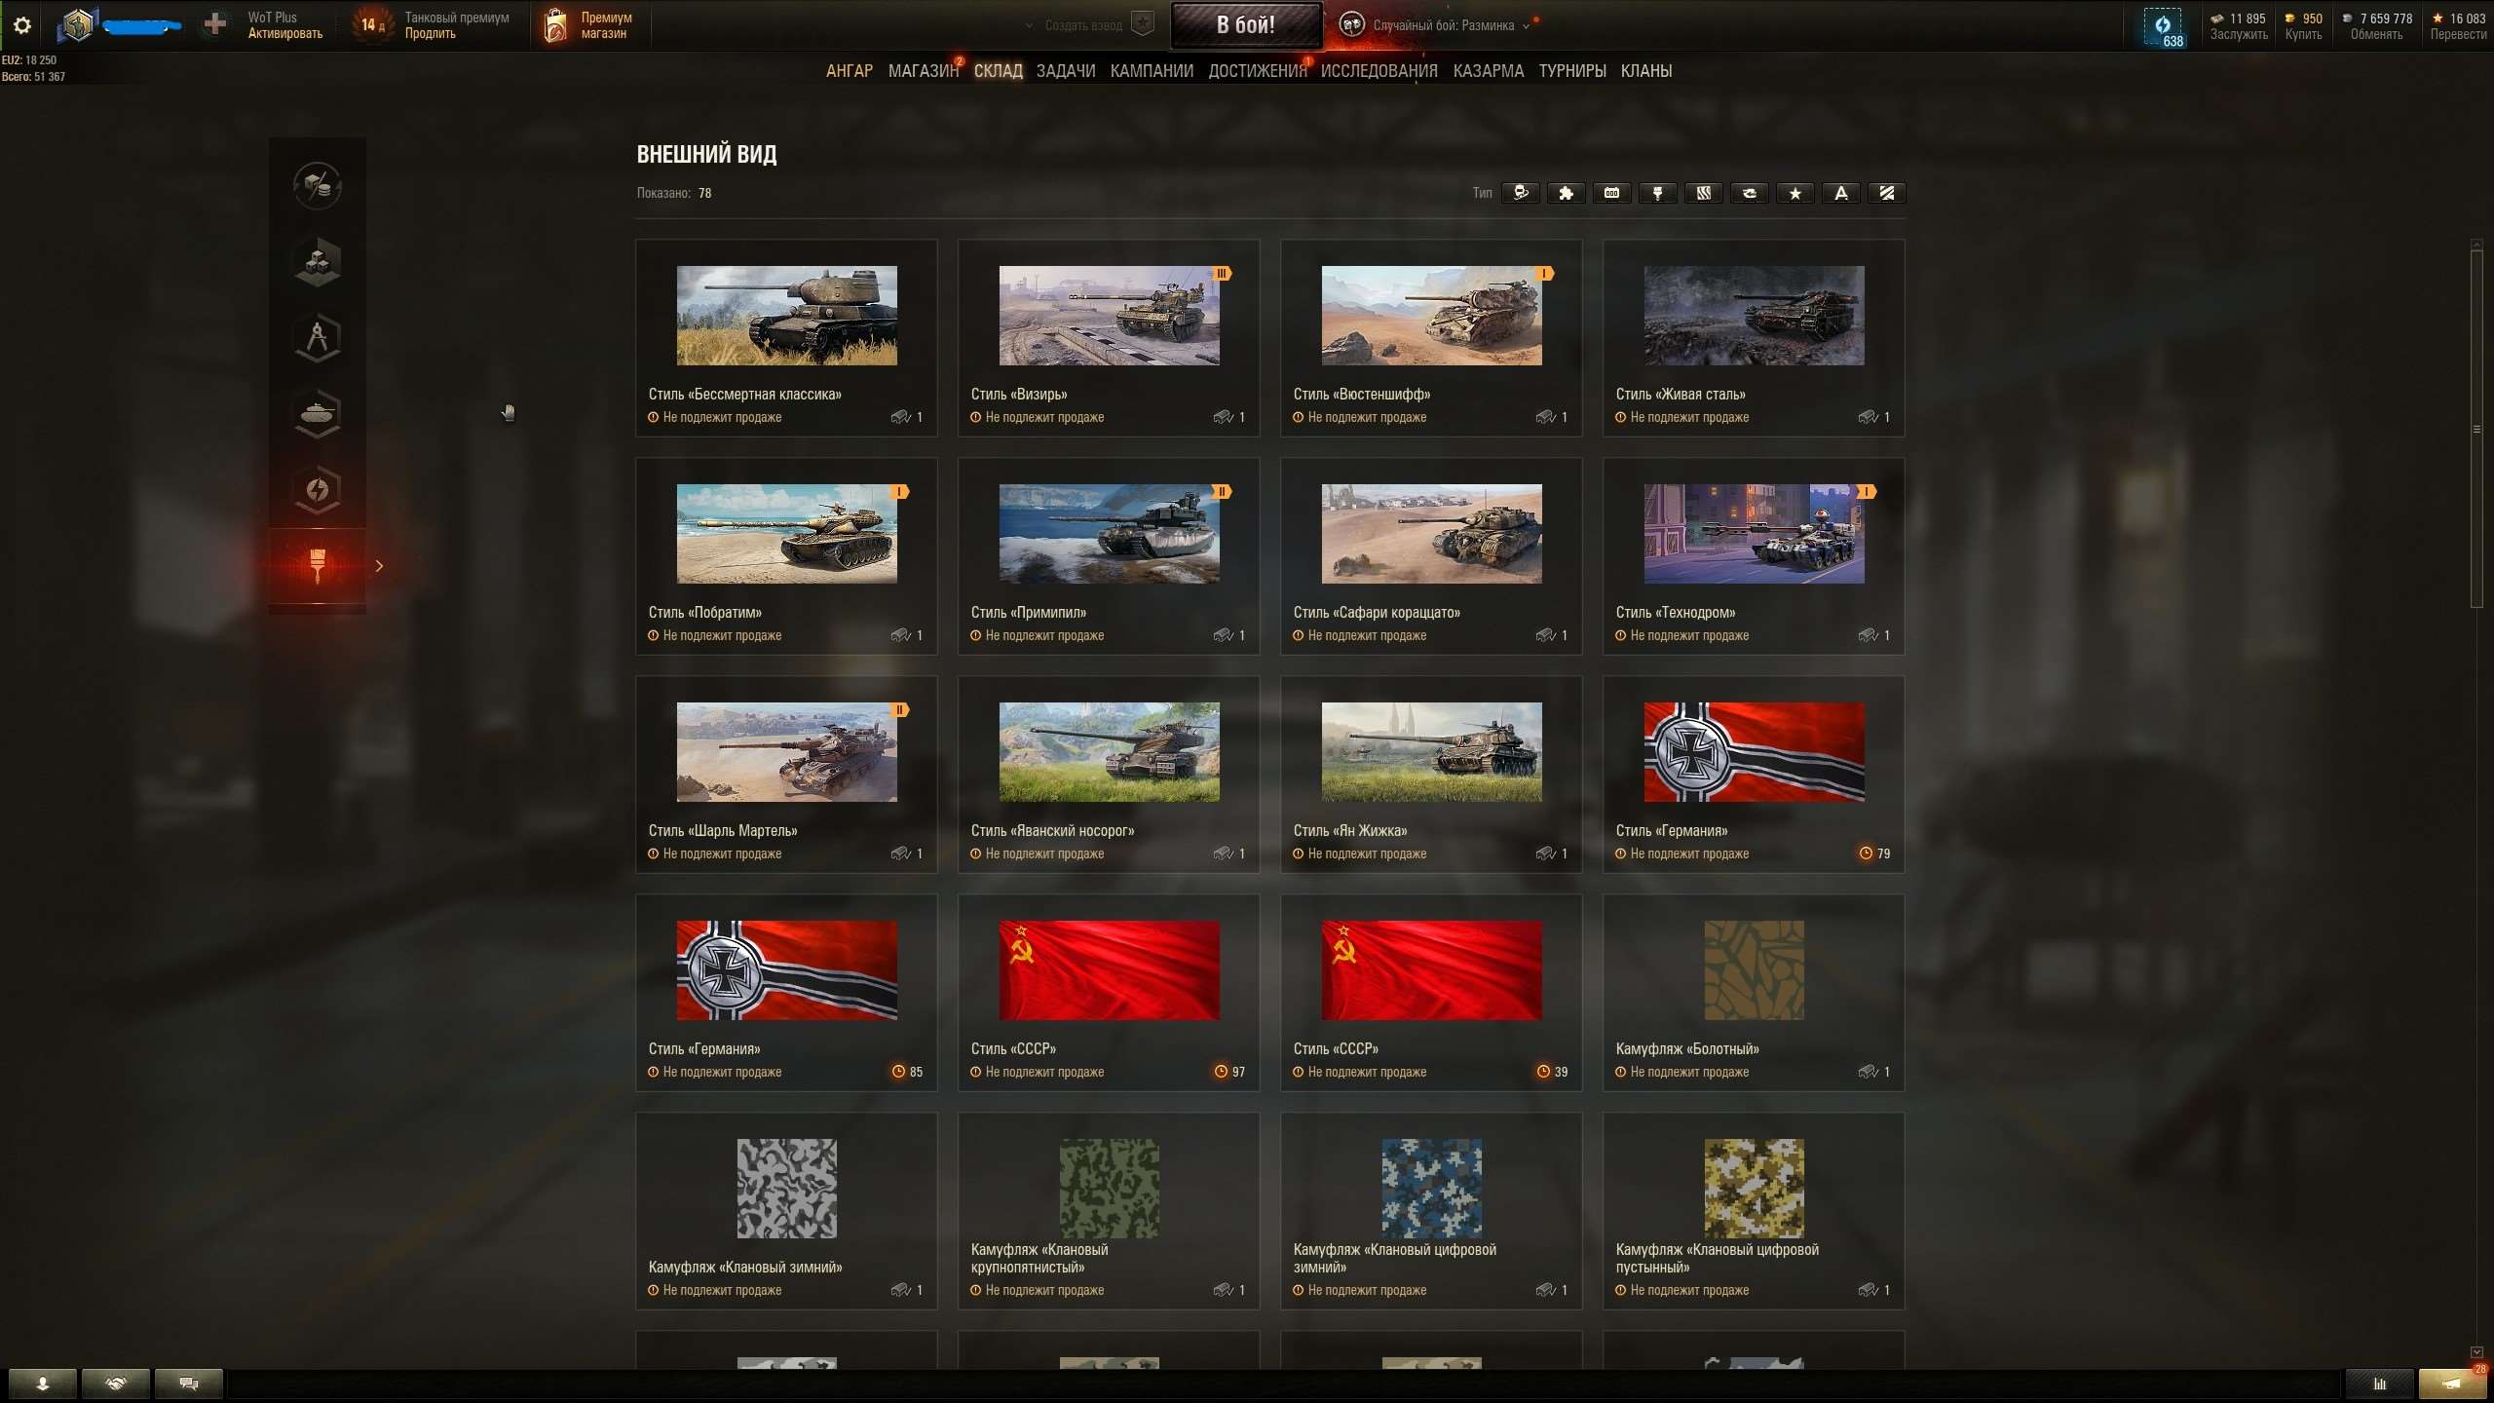Image resolution: width=2494 pixels, height=1403 pixels.
Task: Toggle the star emblem type filter
Action: (x=1795, y=193)
